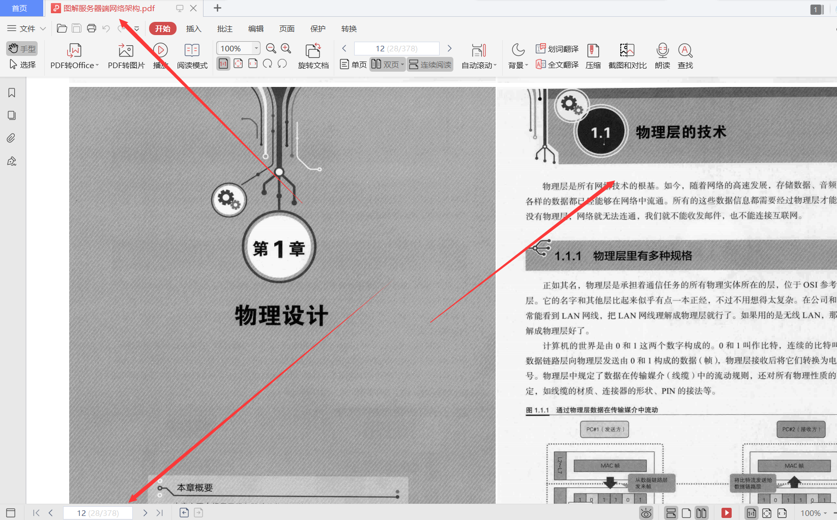Toggle the navigation pane icon in the status bar

point(11,513)
